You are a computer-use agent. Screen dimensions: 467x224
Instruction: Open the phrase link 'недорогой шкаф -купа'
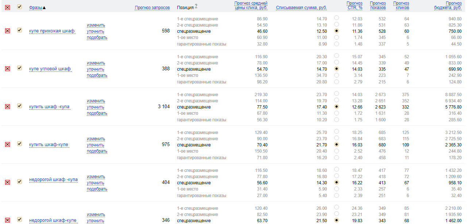[53, 180]
